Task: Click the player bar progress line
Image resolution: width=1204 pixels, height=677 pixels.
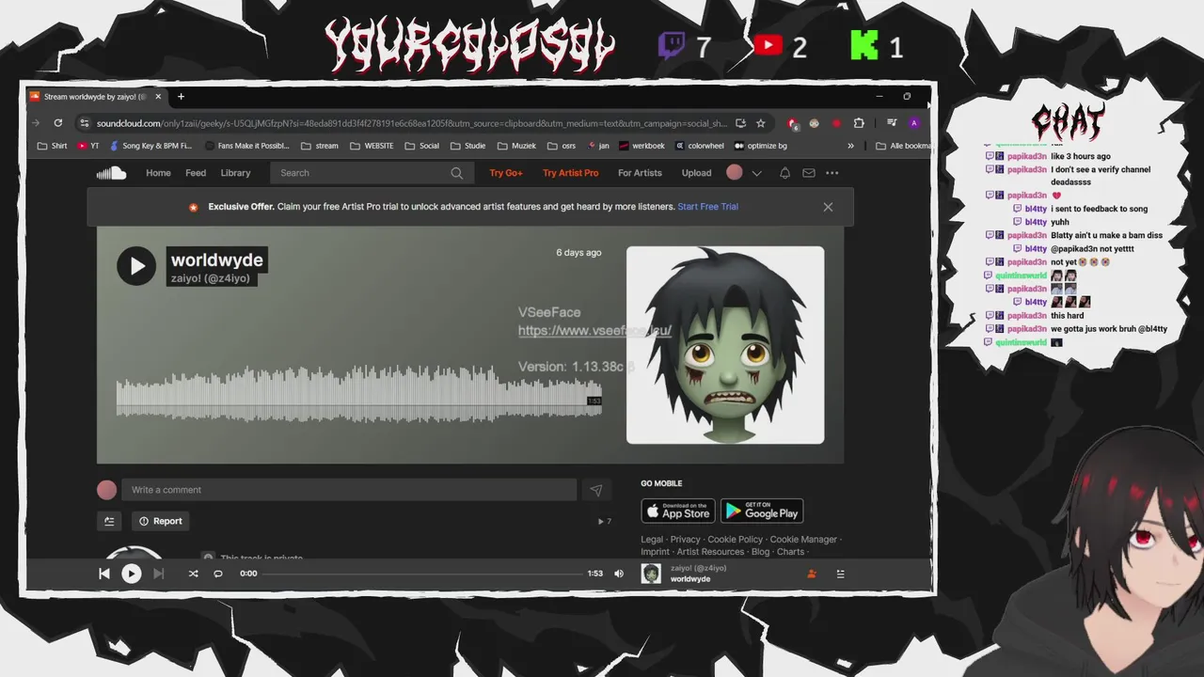Action: pos(422,574)
